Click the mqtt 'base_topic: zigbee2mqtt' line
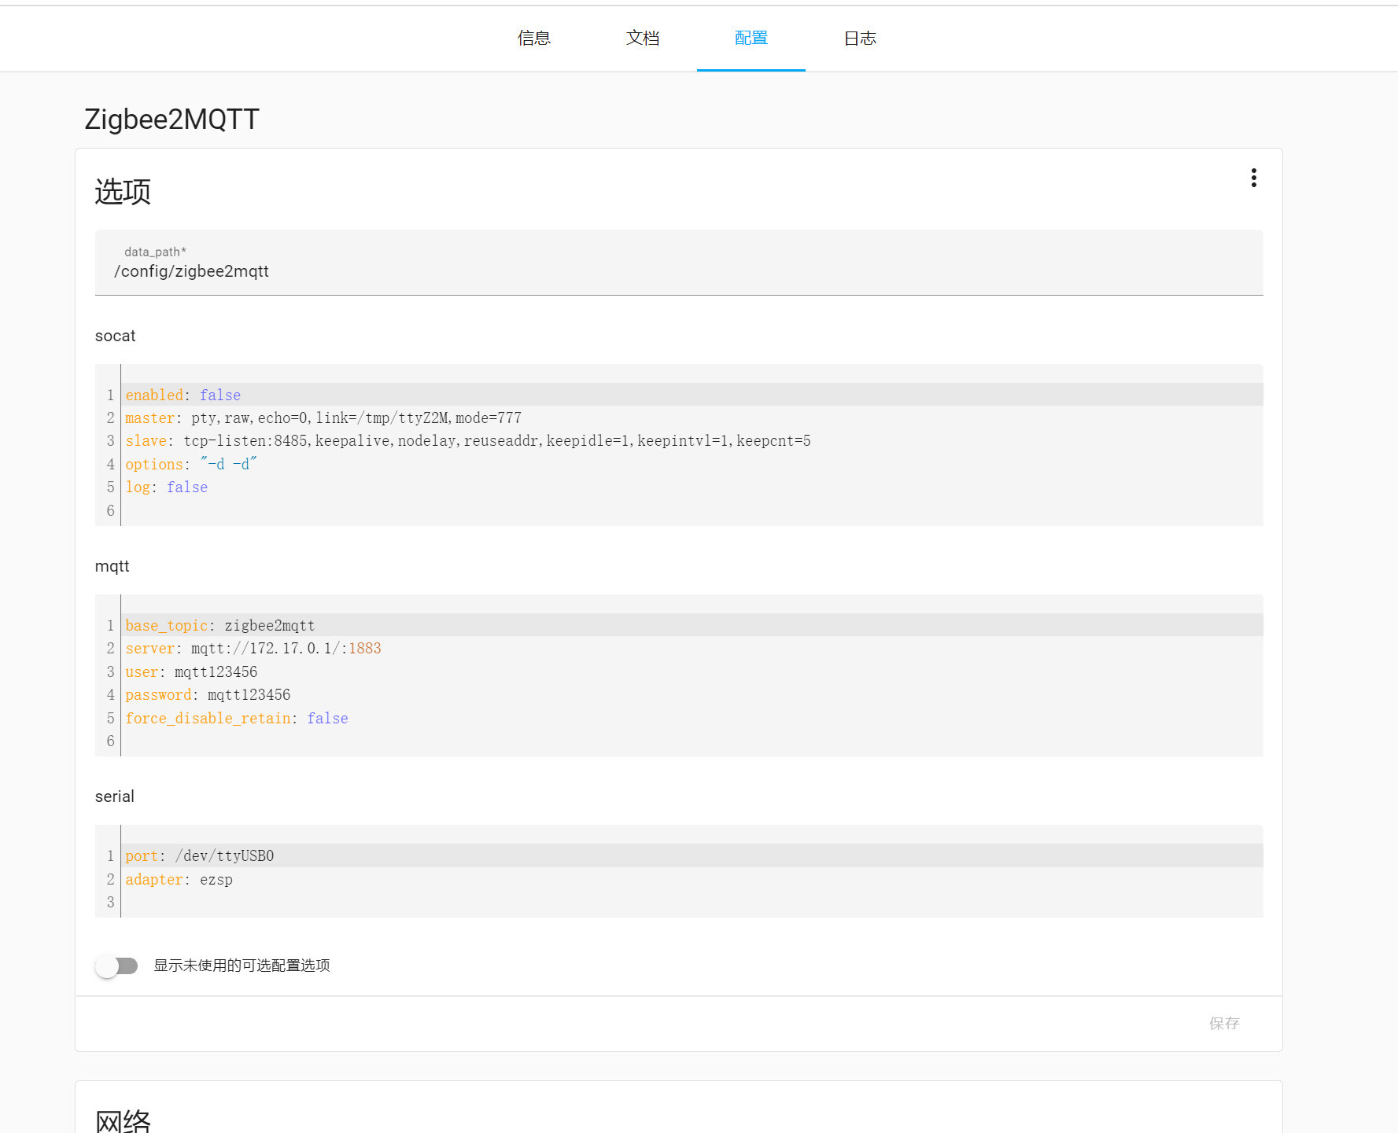 pyautogui.click(x=692, y=625)
